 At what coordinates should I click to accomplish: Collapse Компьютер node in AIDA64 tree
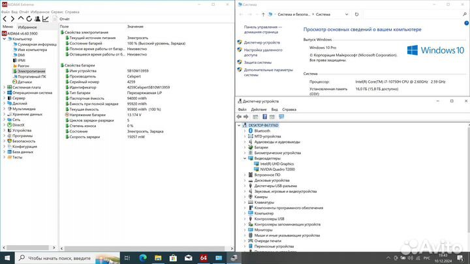pos(4,39)
